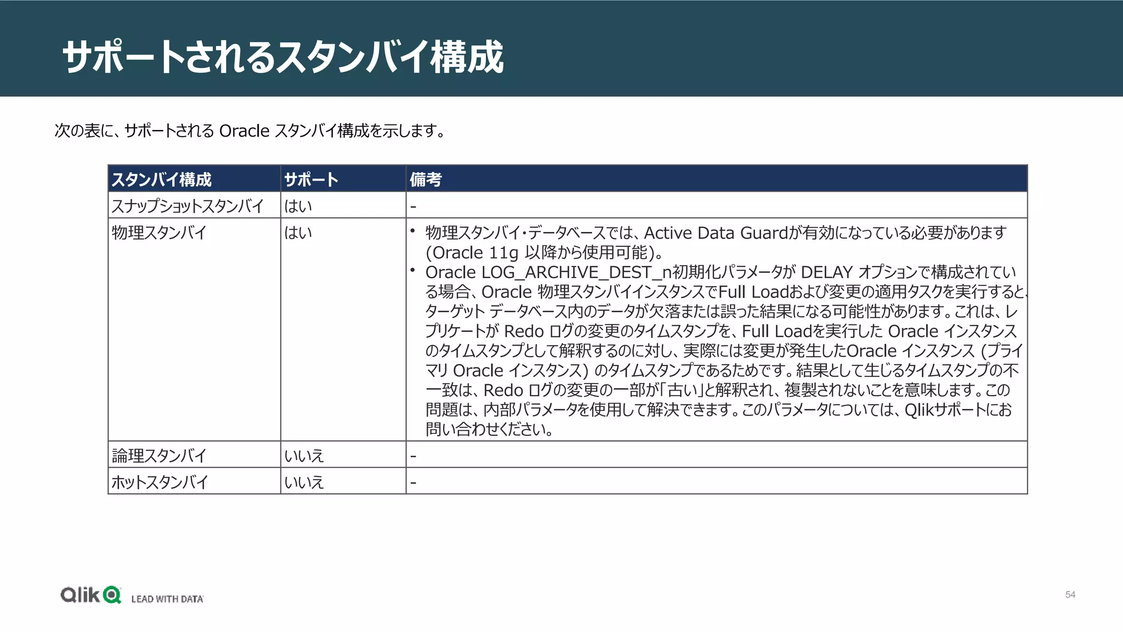Select the 備考 column header

tap(717, 179)
